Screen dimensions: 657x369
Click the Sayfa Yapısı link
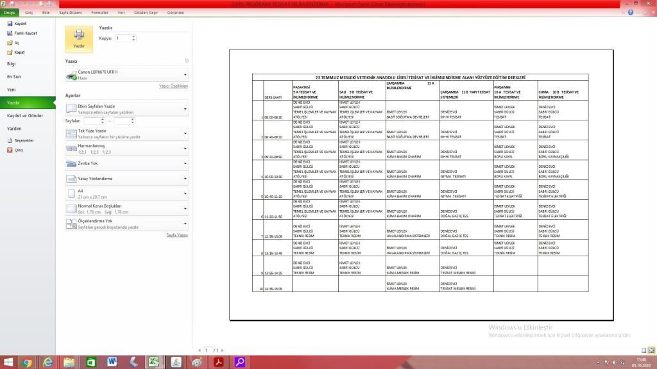coord(177,235)
